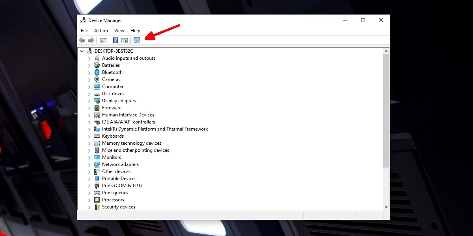The height and width of the screenshot is (236, 473).
Task: Collapse the DESKTOP-0BST82C root node
Action: click(x=82, y=51)
